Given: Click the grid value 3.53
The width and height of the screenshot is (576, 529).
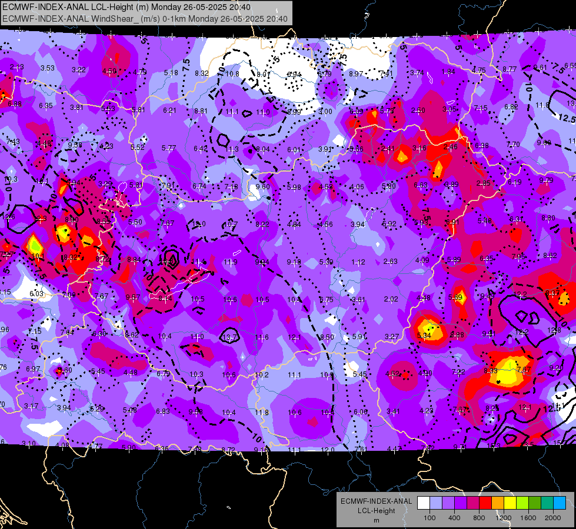Looking at the screenshot, I should point(48,68).
